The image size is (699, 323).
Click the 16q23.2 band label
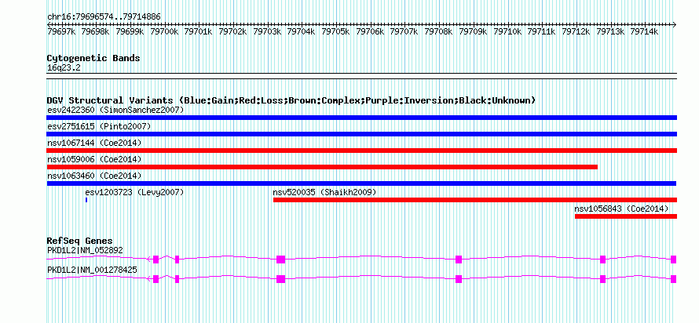point(64,68)
